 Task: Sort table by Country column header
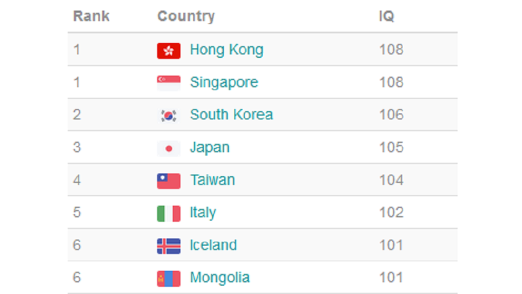tap(185, 16)
